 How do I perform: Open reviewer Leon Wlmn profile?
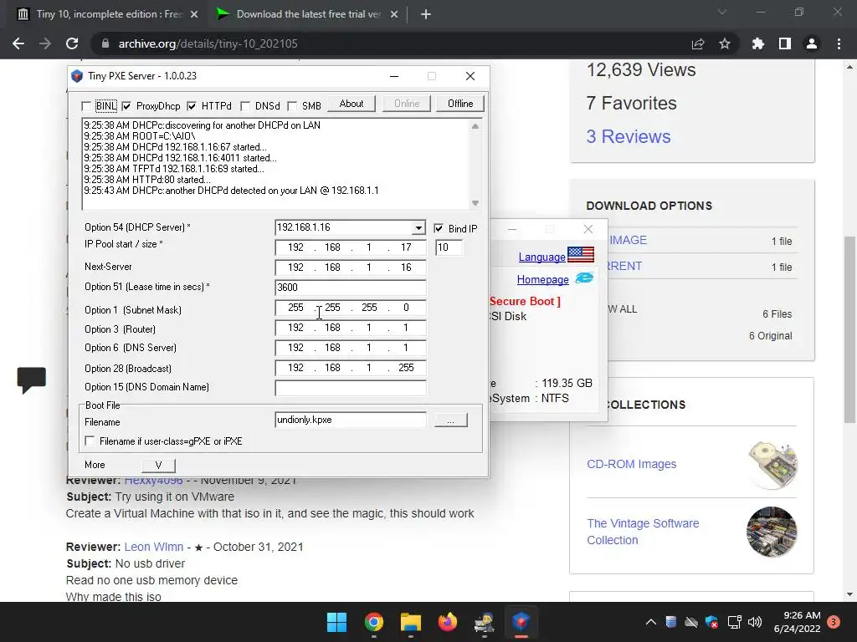pos(154,547)
